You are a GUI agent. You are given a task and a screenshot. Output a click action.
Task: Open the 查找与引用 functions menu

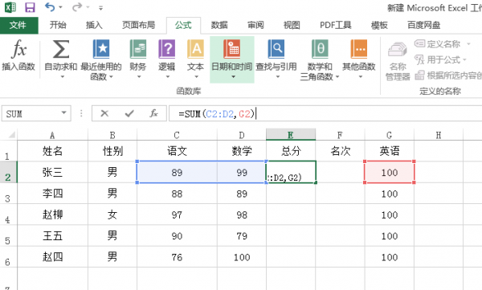[x=276, y=59]
